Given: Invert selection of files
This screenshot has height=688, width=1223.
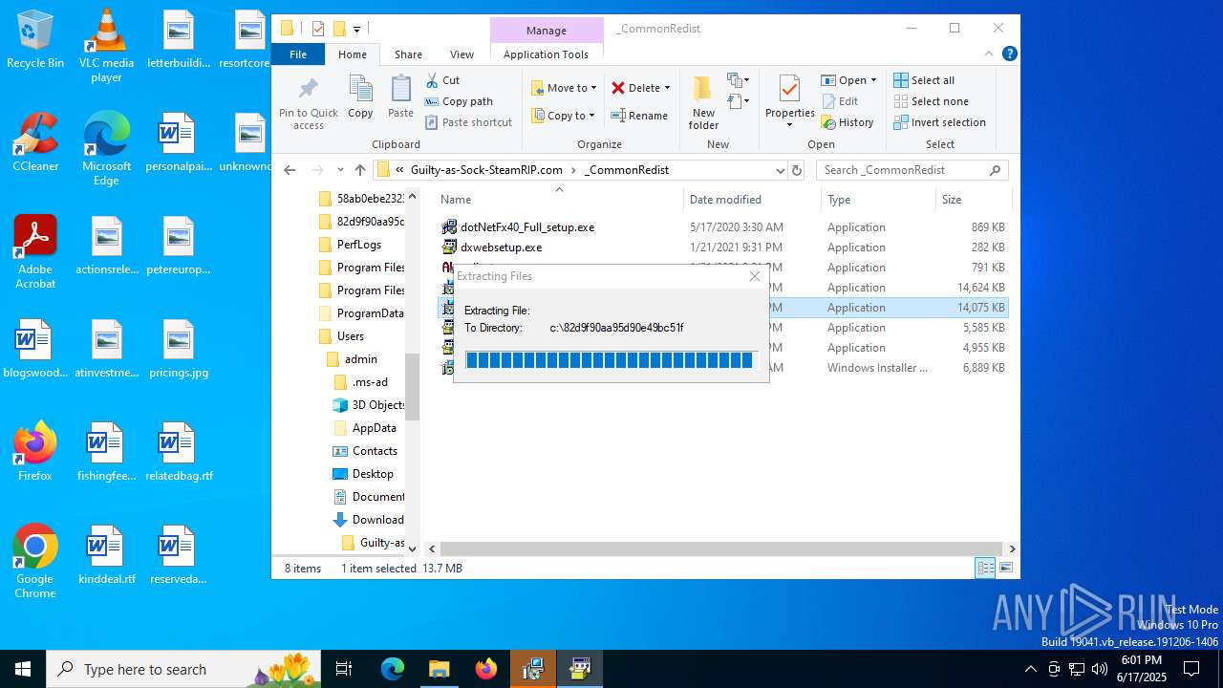Looking at the screenshot, I should [940, 122].
